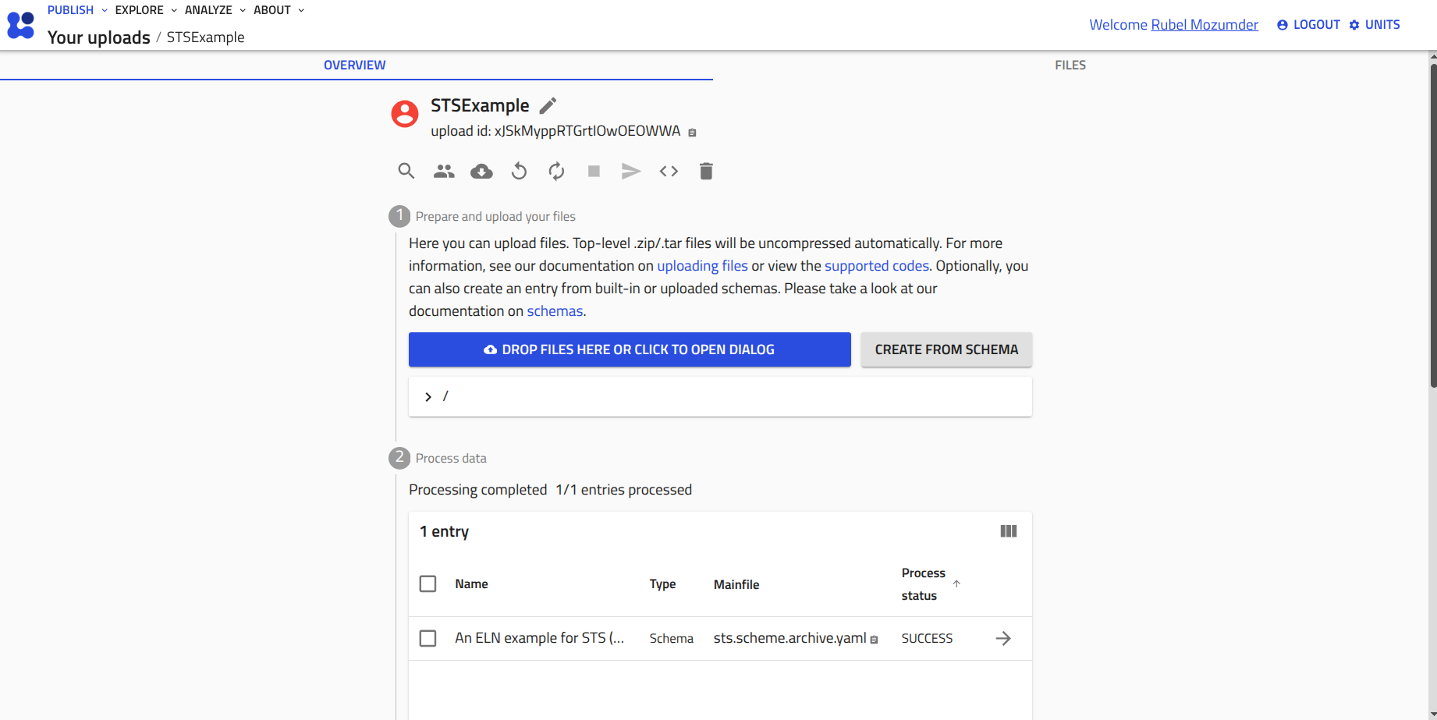The height and width of the screenshot is (720, 1437).
Task: Copy the upload id with clipboard icon
Action: coord(692,133)
